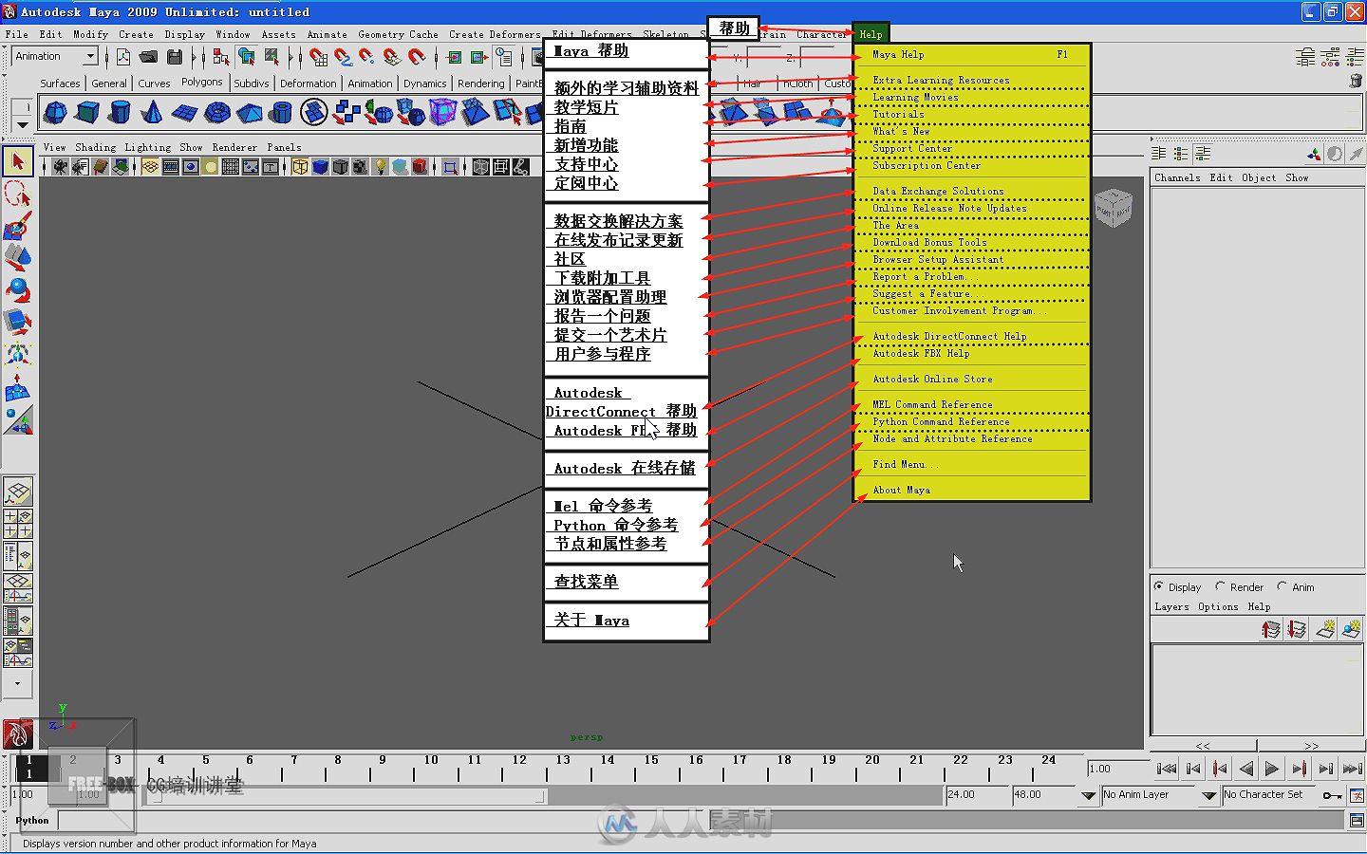Choose Find Menu... in Help menu

[905, 464]
